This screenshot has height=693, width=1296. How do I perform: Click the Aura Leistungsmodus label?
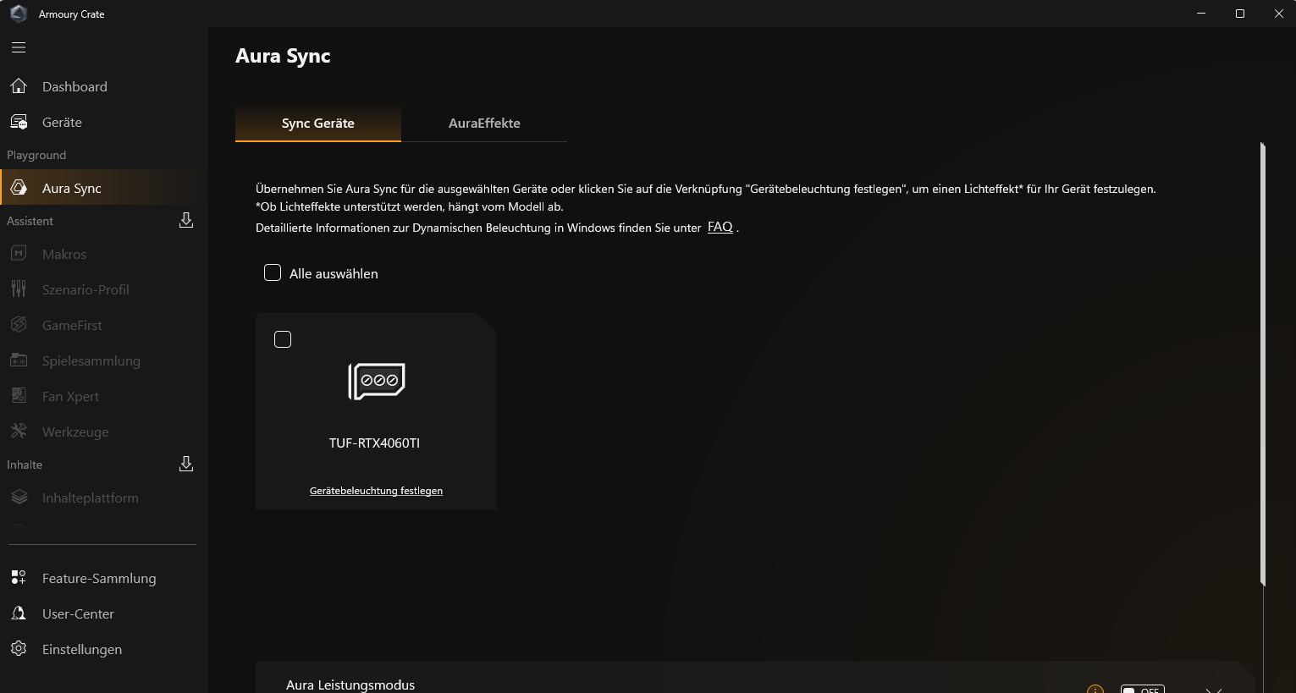[x=350, y=685]
